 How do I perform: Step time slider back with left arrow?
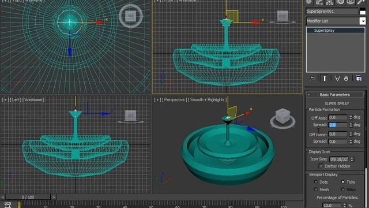pyautogui.click(x=3, y=197)
